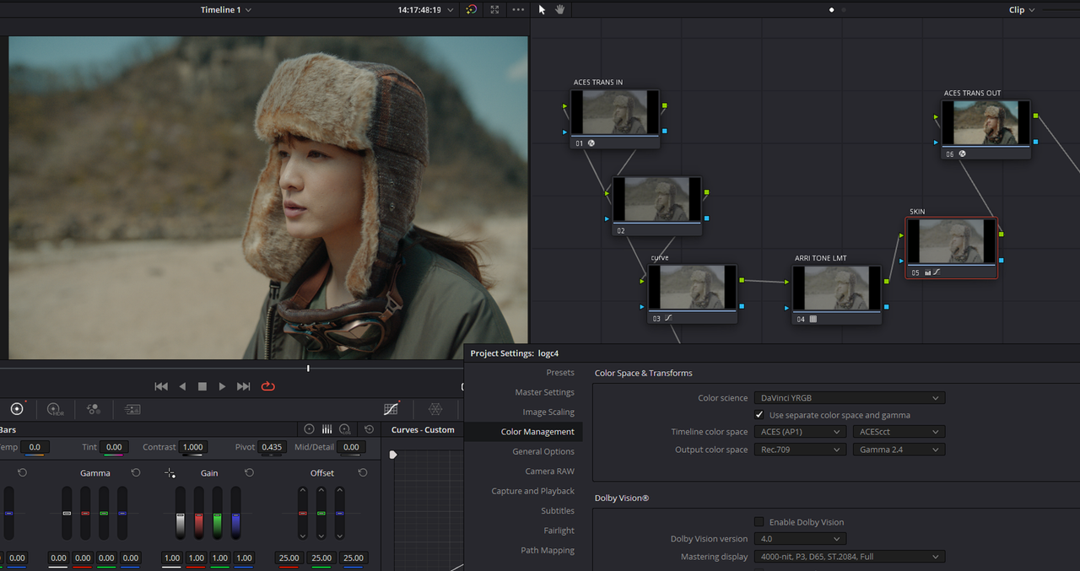This screenshot has width=1080, height=571.
Task: Open the Timeline 1 selector dropdown
Action: click(226, 9)
